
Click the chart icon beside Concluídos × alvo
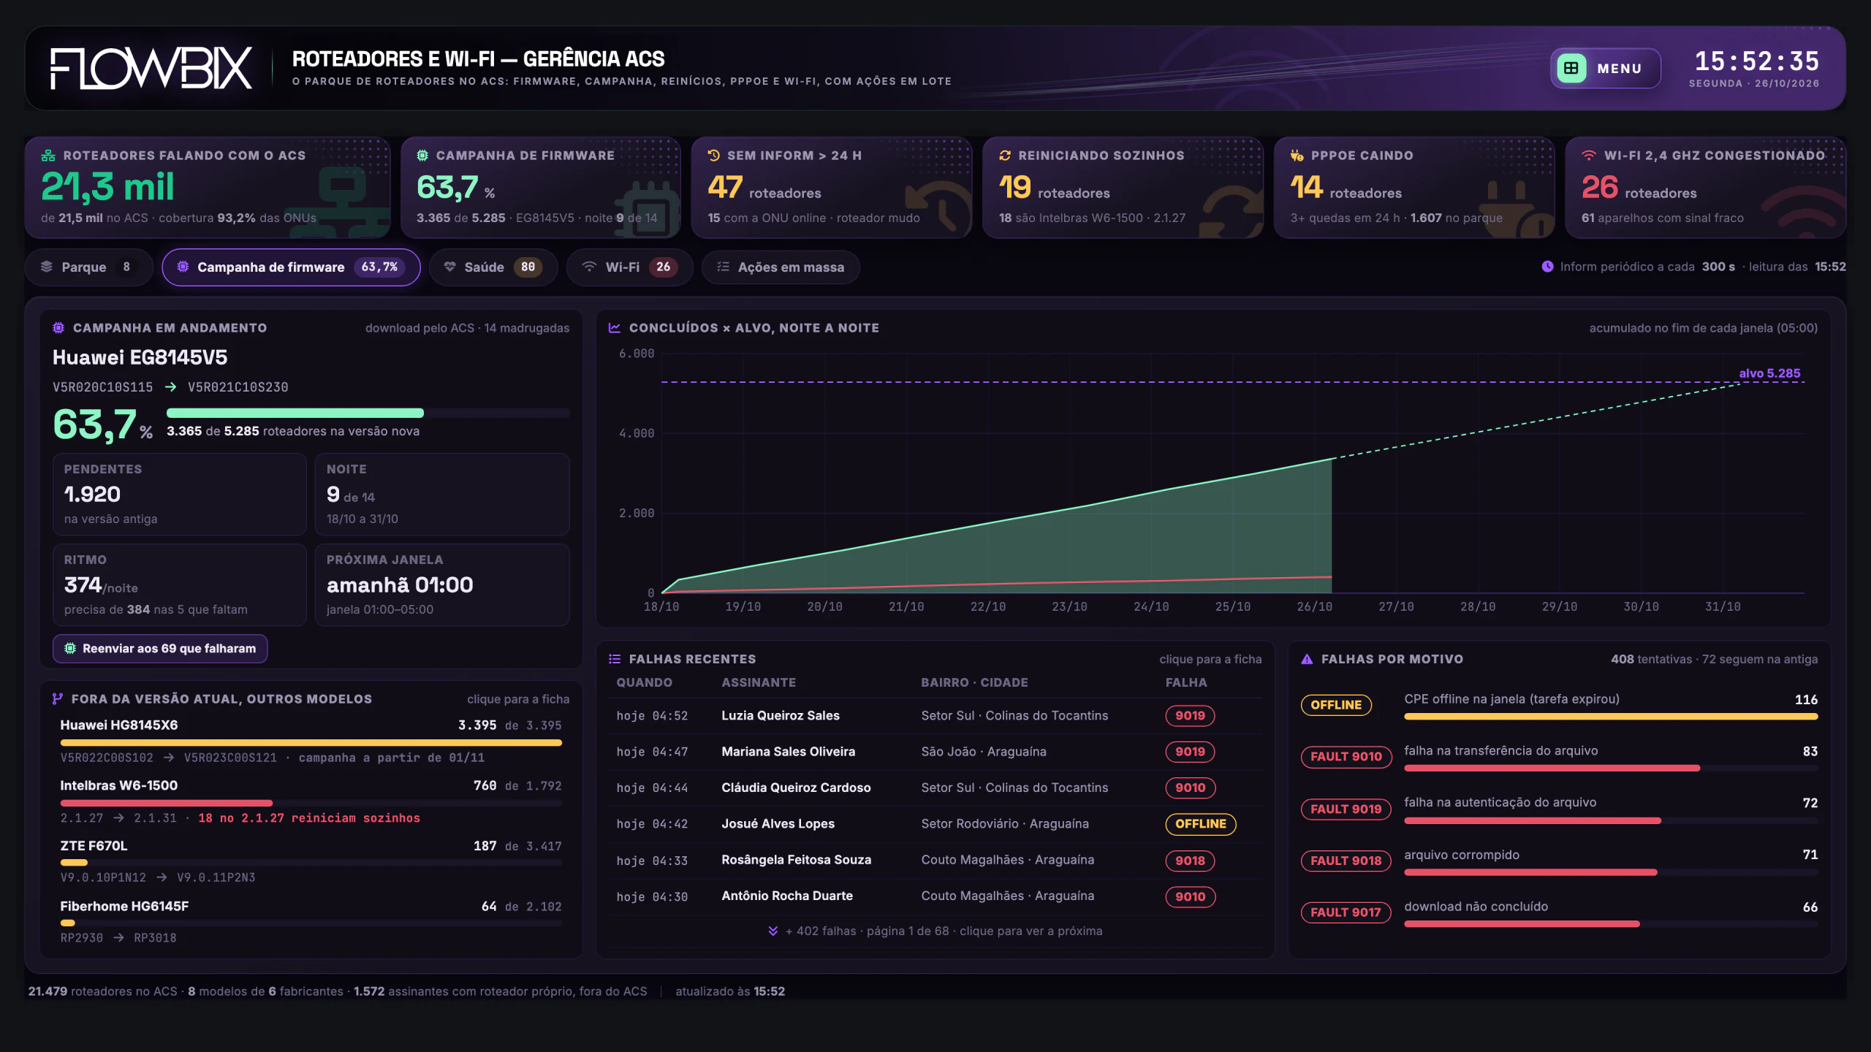click(x=615, y=328)
